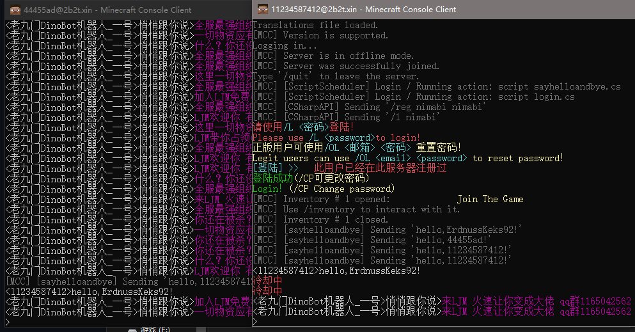This screenshot has height=332, width=635.
Task: Click 'Please use /L <password>to login!' line
Action: [x=336, y=138]
